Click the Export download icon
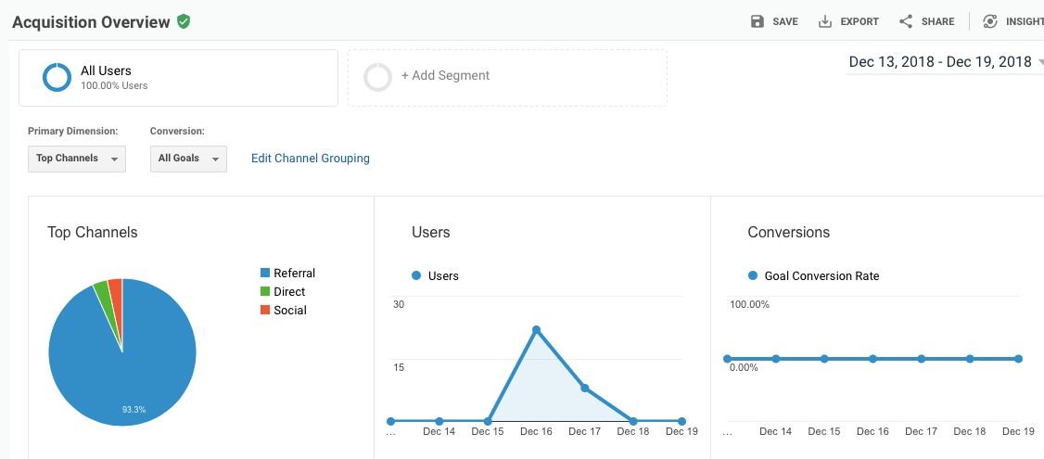1044x459 pixels. tap(825, 21)
